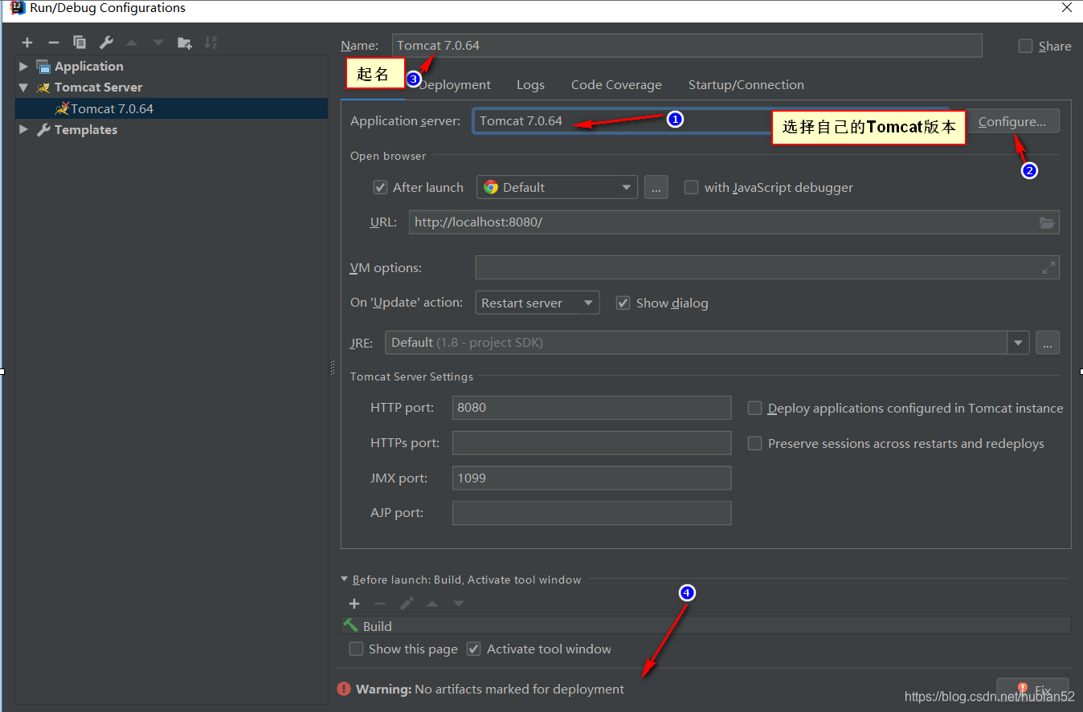Switch to the Deployment tab

pos(455,84)
